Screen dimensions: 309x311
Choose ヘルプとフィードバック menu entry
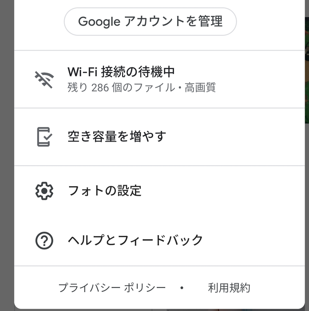click(135, 240)
